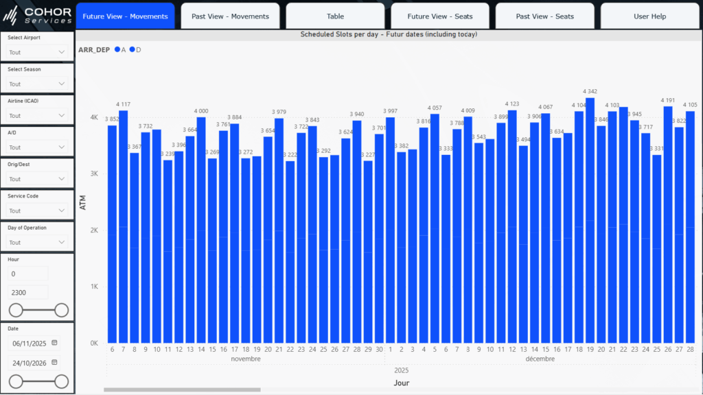
Task: Open the Table tab
Action: (335, 16)
